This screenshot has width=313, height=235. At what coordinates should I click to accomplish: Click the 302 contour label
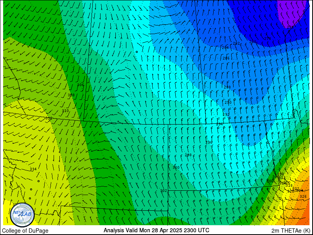tap(164, 191)
